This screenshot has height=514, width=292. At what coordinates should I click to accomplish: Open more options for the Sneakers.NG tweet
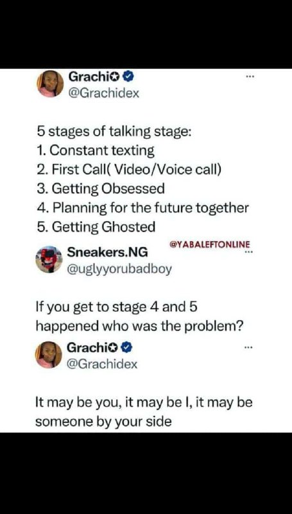249,252
